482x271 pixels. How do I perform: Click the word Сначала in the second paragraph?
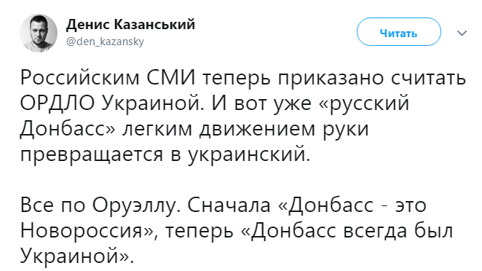[229, 205]
